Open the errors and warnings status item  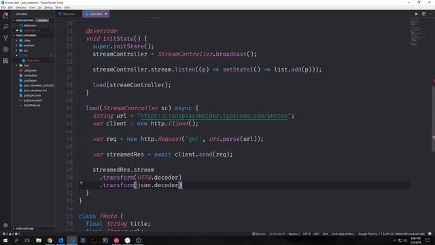(11, 234)
